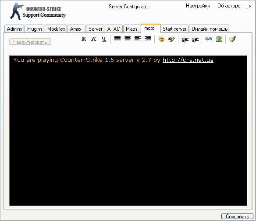Click the Сохранить button
Viewport: 256px width, 221px height.
[237, 217]
